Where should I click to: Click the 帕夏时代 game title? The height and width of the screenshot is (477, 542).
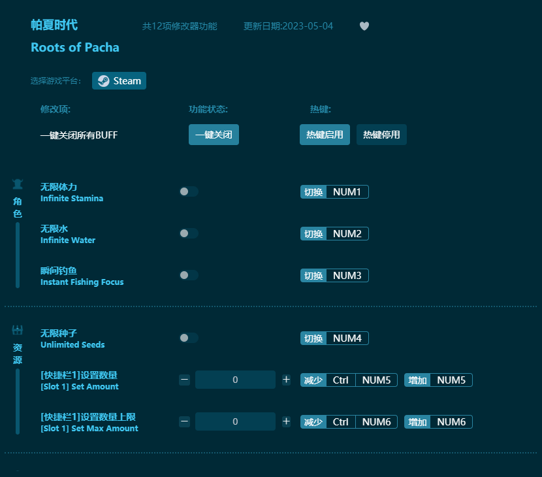point(54,25)
